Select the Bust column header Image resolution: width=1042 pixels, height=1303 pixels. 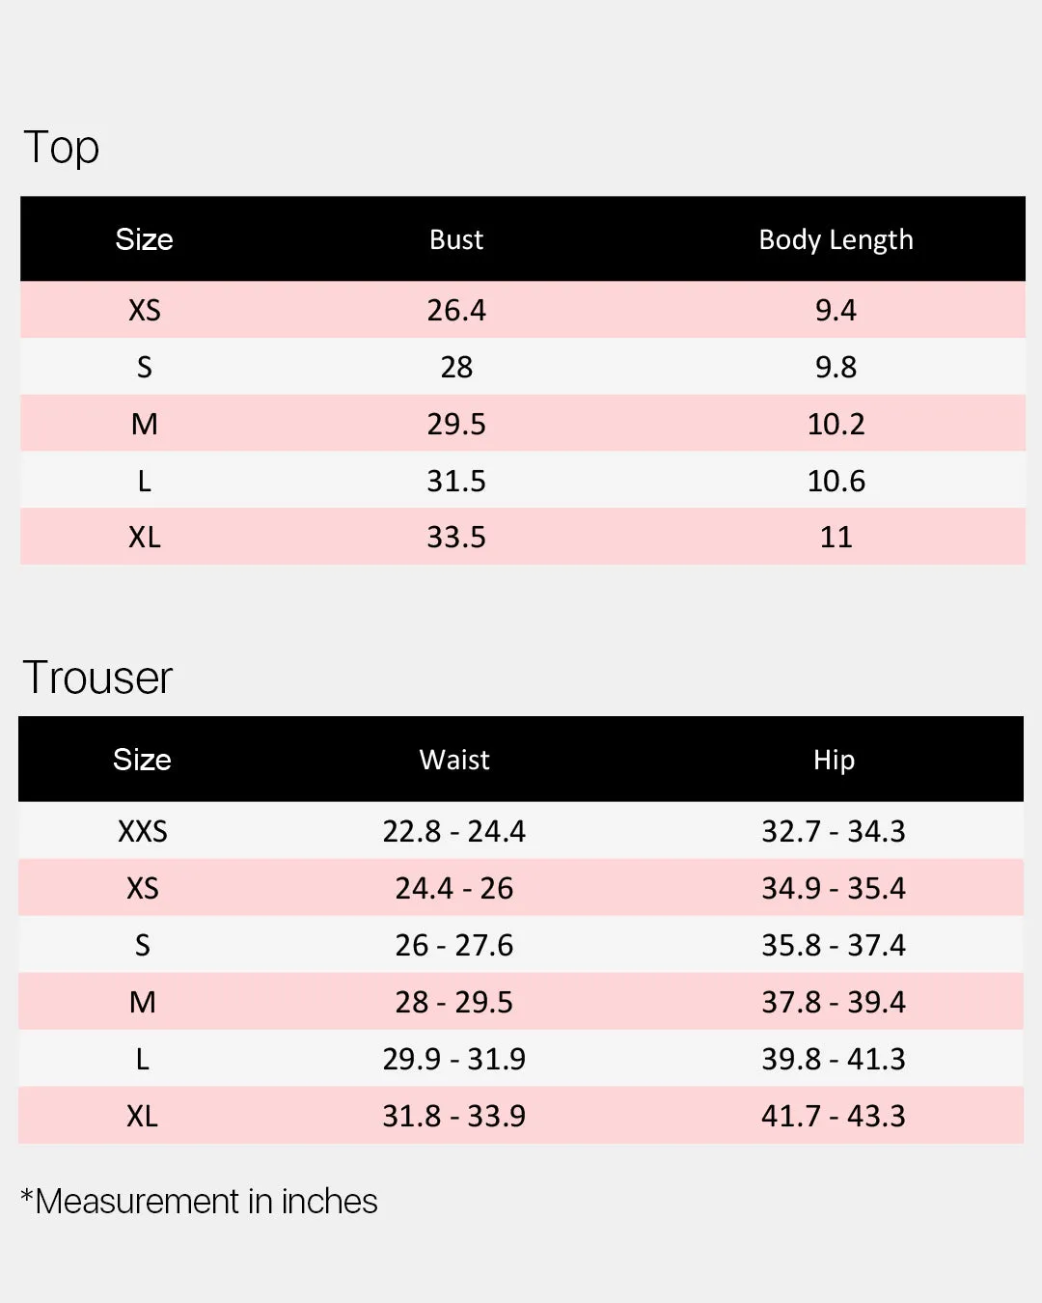point(456,239)
